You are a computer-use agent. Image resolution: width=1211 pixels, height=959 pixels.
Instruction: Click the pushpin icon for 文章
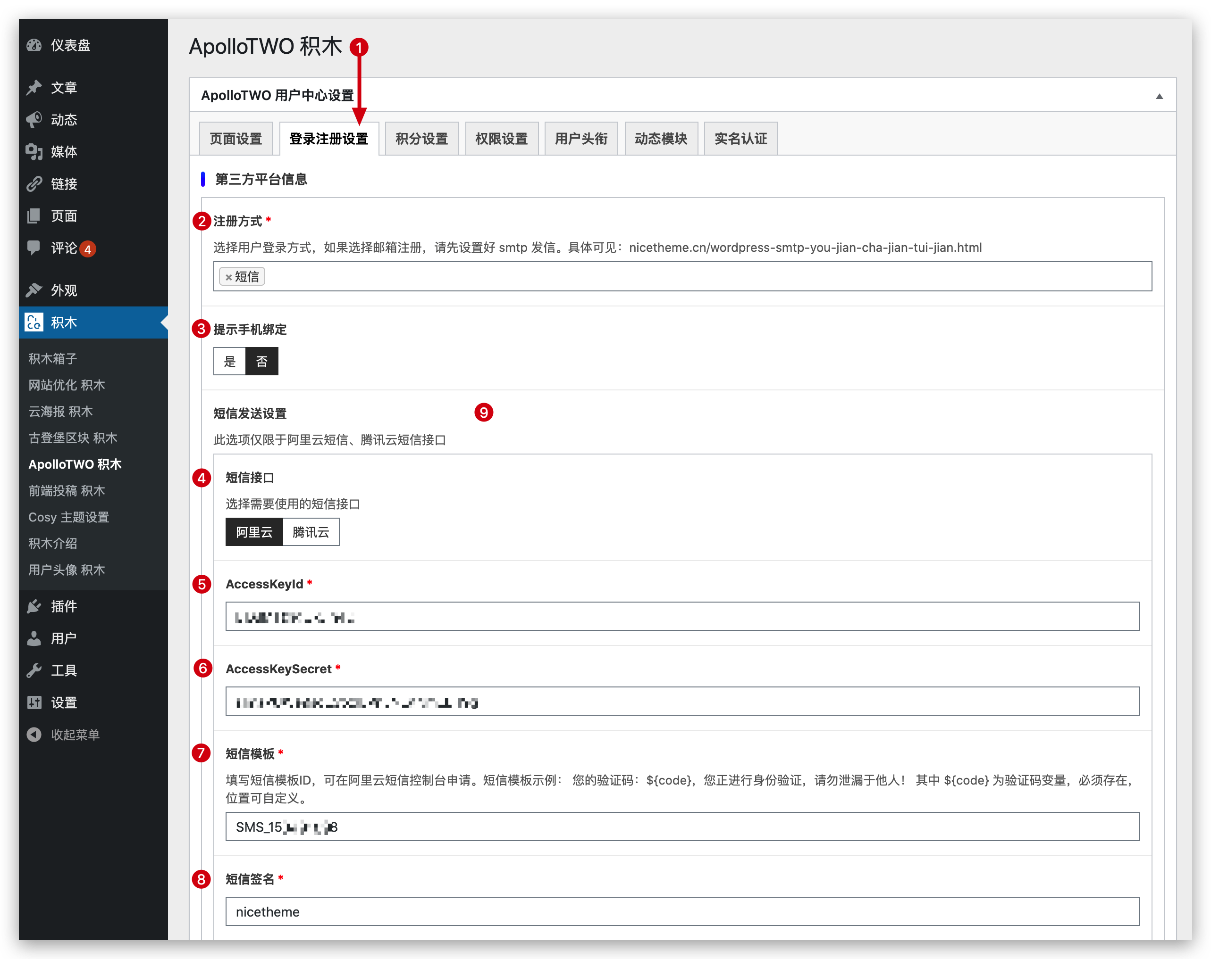(34, 88)
